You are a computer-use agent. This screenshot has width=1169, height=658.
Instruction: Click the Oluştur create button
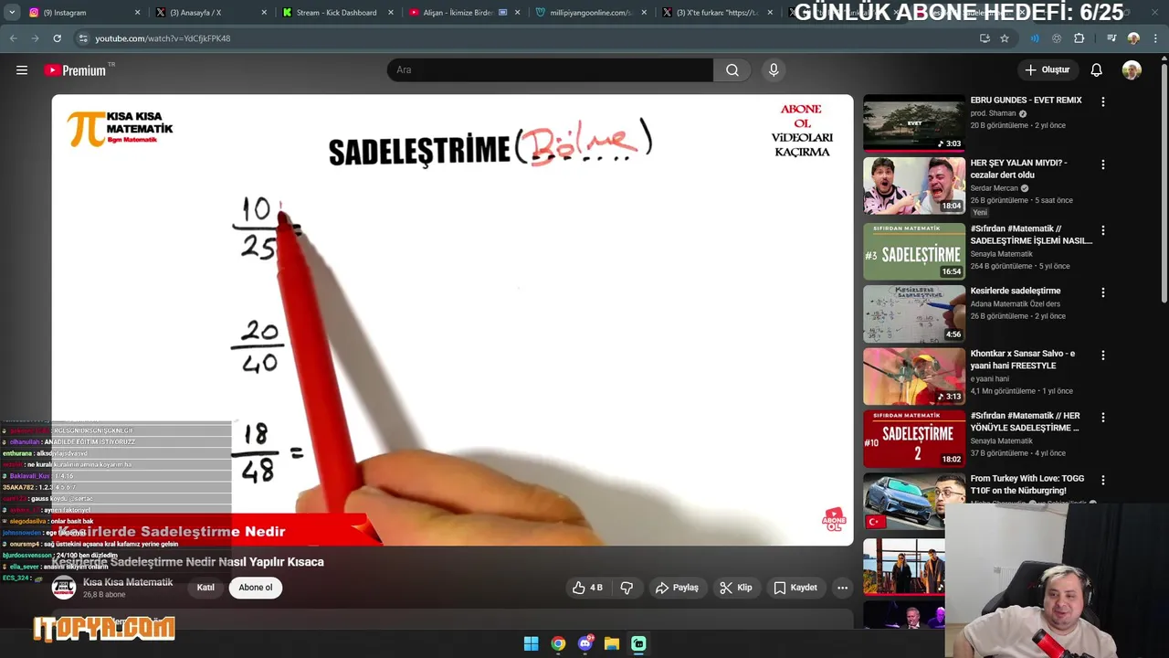click(1047, 70)
